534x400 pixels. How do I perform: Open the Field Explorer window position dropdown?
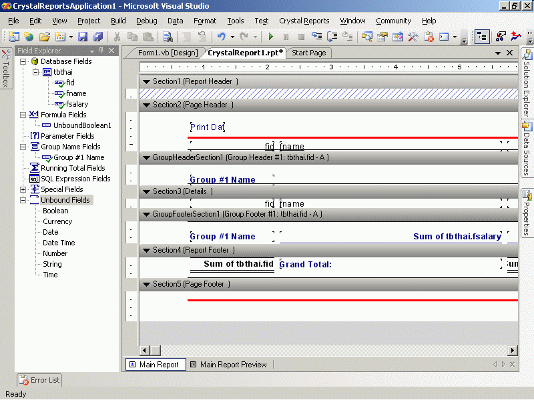click(91, 51)
